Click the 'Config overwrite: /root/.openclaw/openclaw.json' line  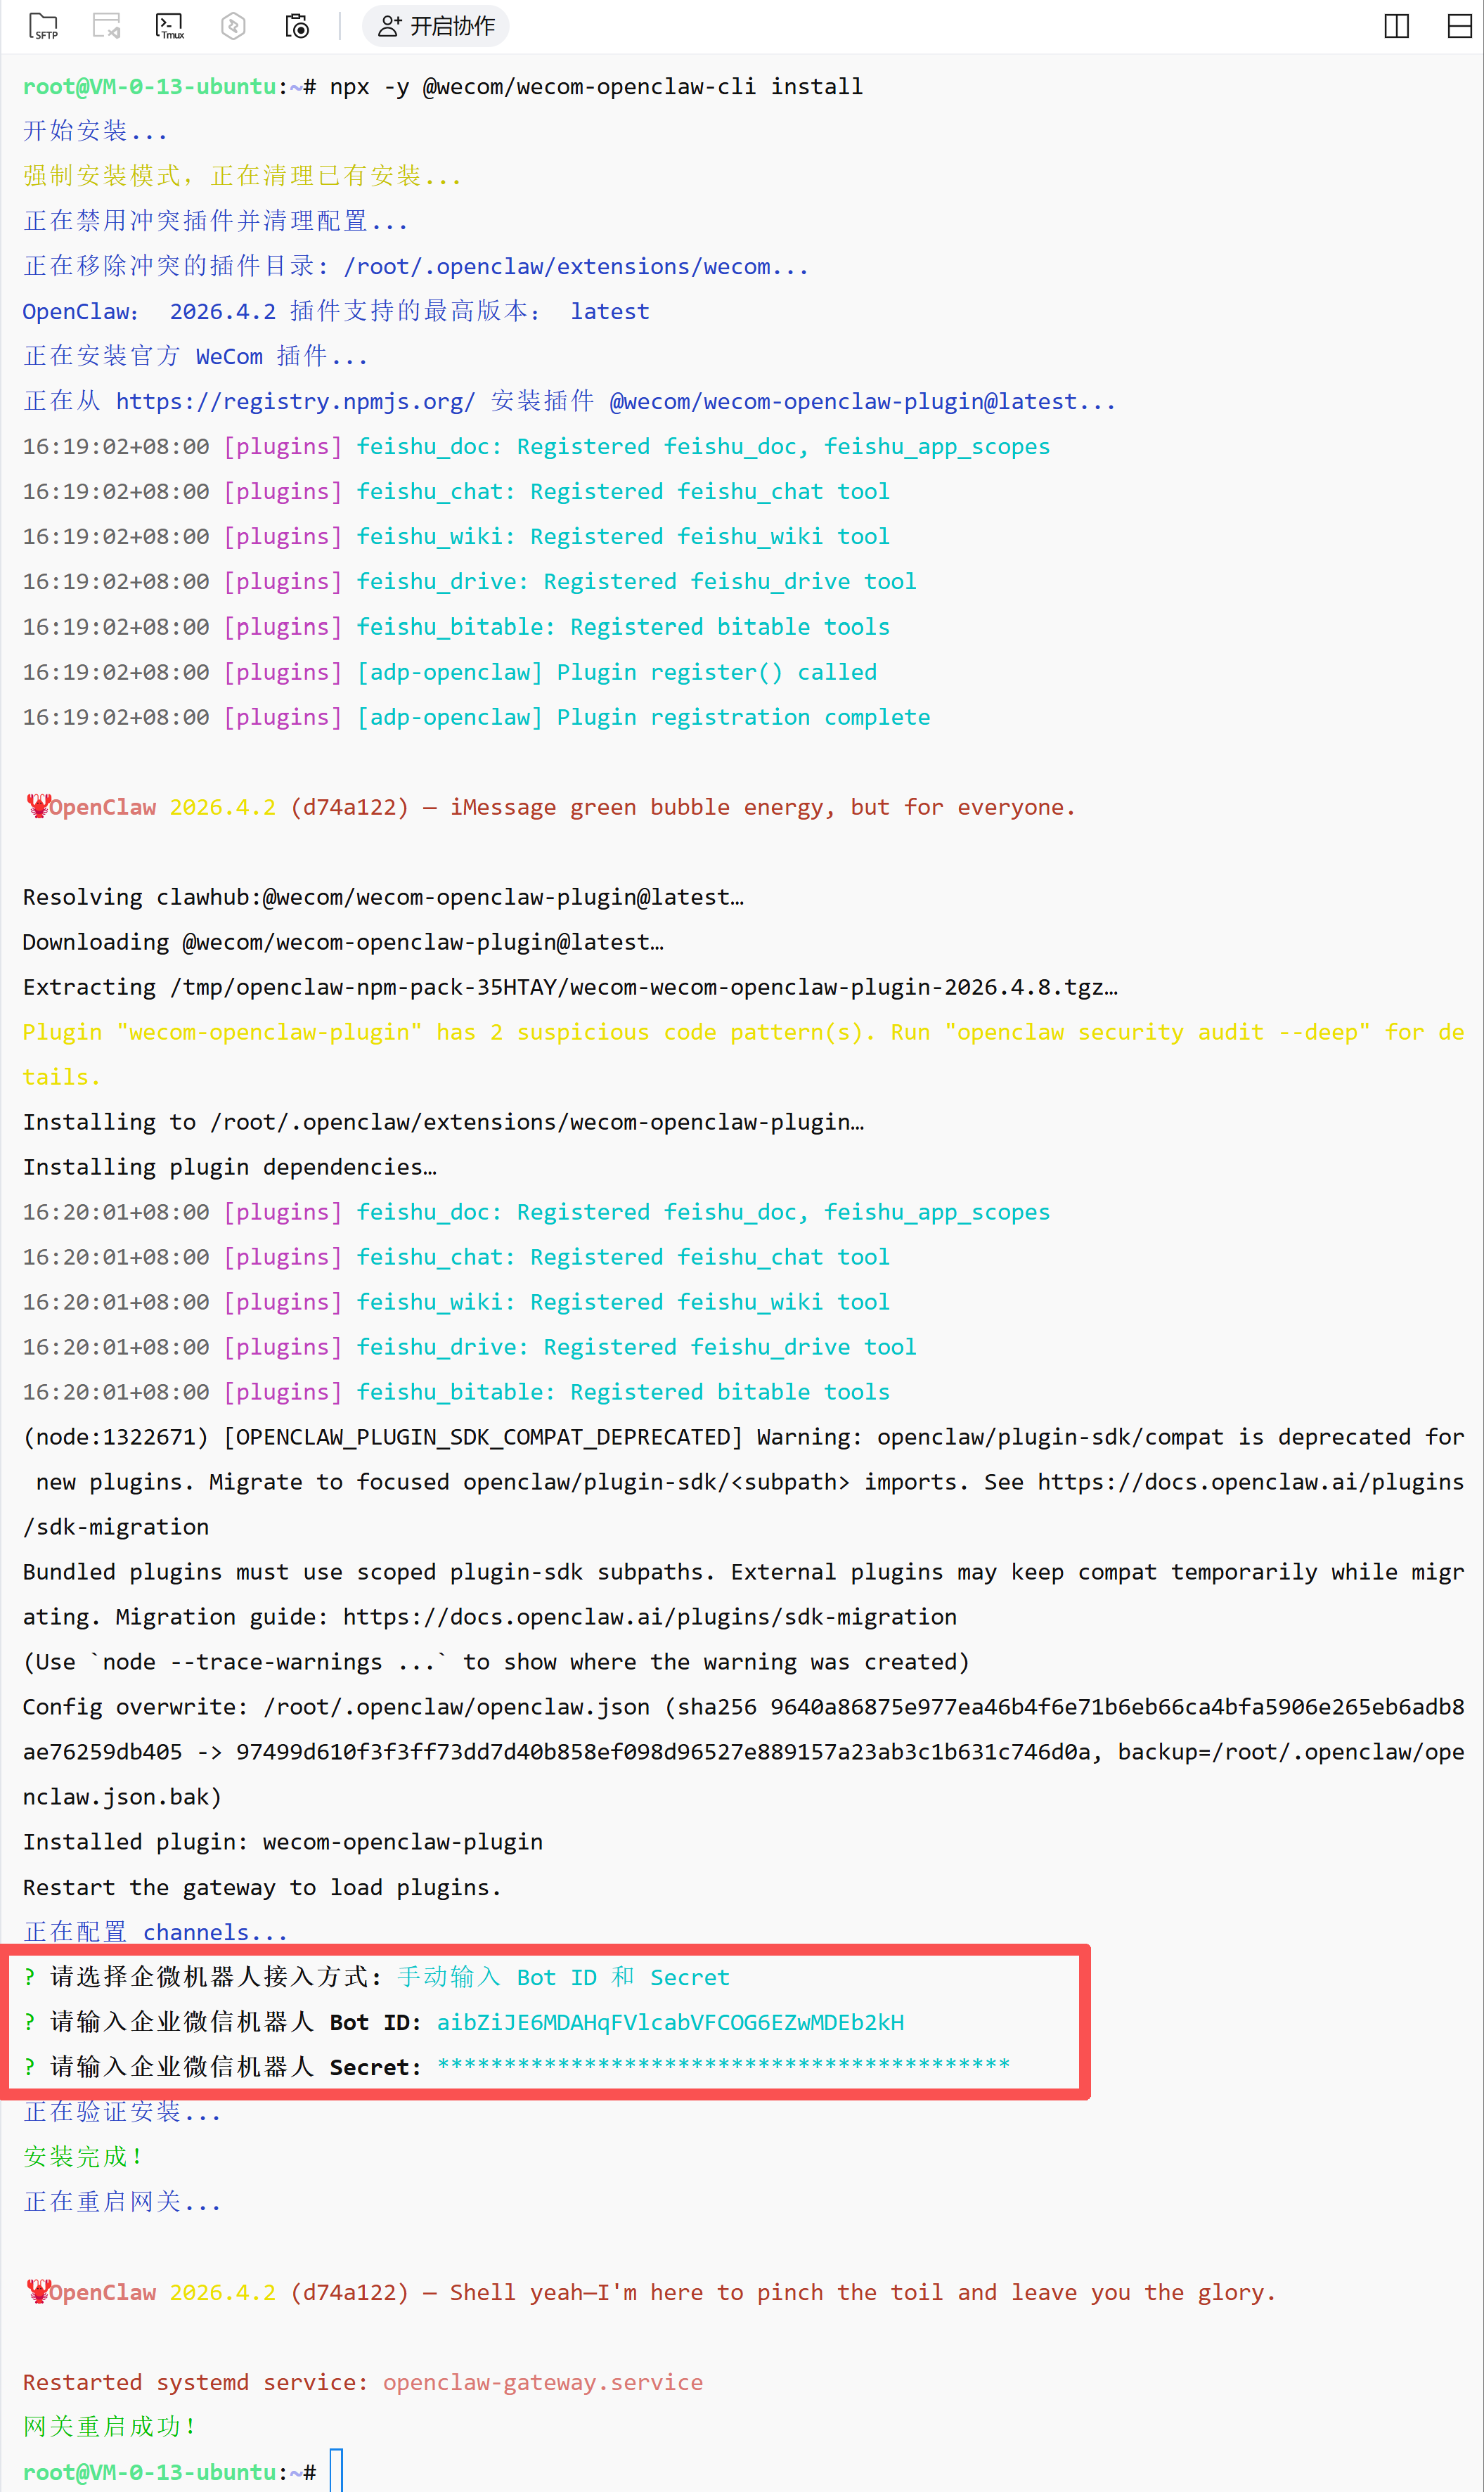point(743,1752)
